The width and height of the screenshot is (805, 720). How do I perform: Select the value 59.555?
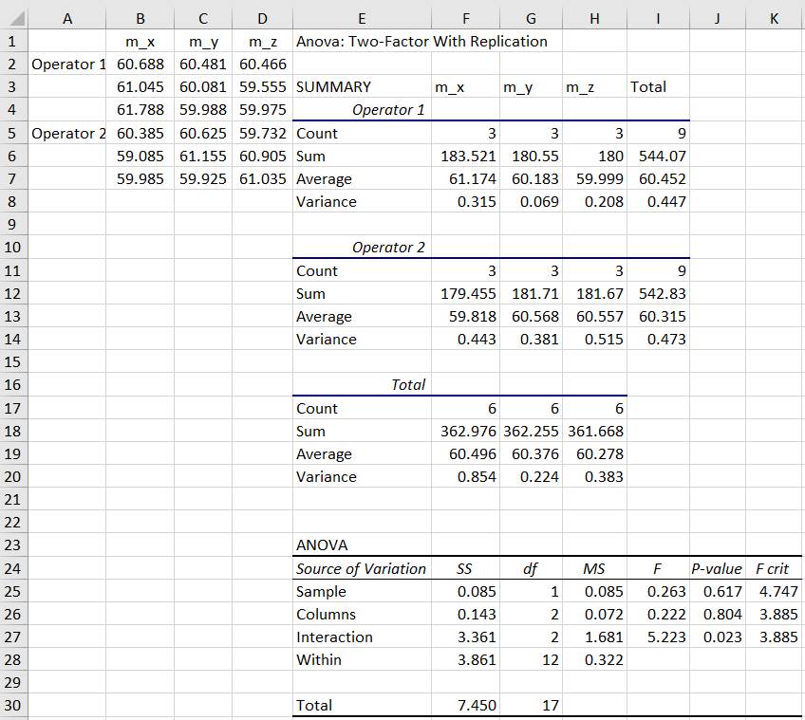click(262, 86)
